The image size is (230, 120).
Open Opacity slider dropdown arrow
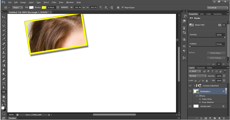pos(224,76)
